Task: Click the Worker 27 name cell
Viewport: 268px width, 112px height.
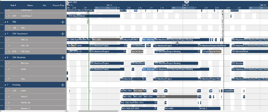Action: click(25, 108)
